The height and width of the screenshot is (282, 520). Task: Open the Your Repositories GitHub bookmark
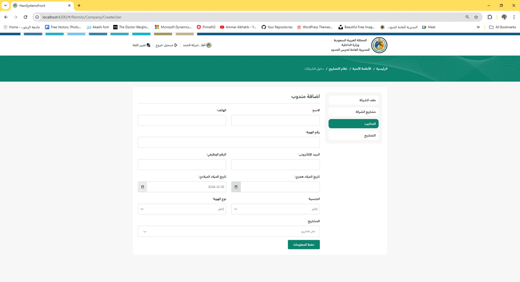pyautogui.click(x=277, y=27)
